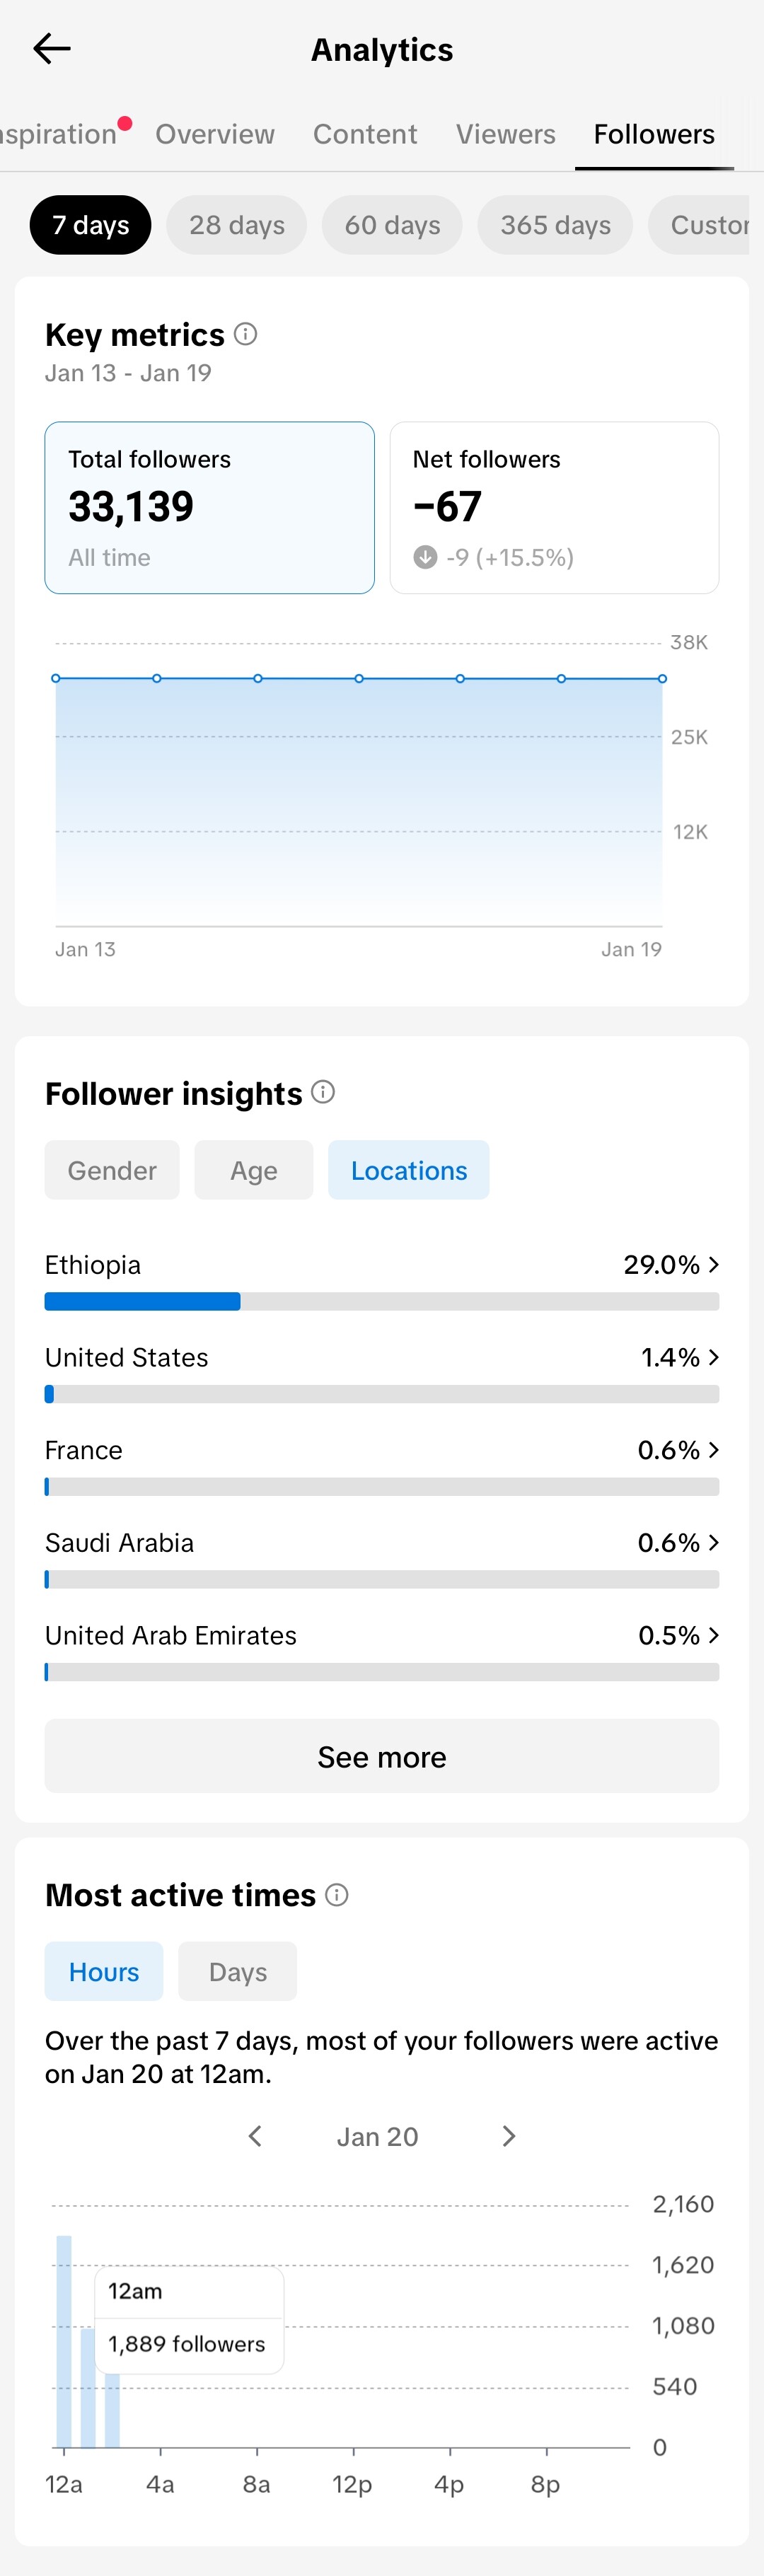Select the 365 days range chip

(555, 225)
